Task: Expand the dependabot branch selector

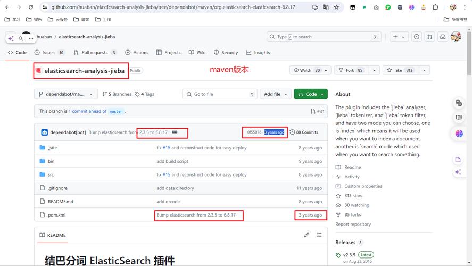Action: (x=66, y=94)
